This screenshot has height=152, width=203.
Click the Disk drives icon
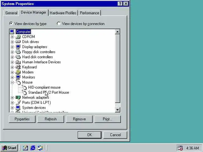(x=18, y=42)
